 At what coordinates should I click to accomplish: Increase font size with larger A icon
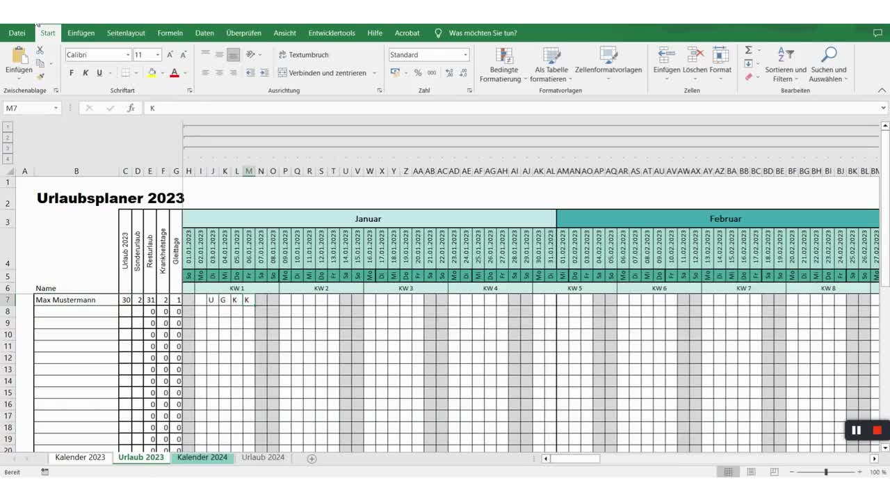(170, 55)
